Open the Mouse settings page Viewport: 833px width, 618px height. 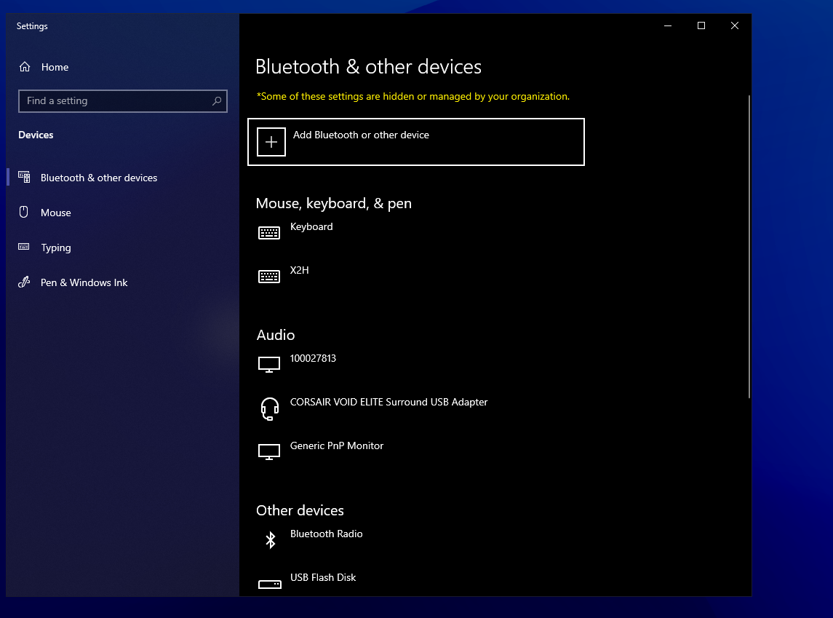point(56,213)
